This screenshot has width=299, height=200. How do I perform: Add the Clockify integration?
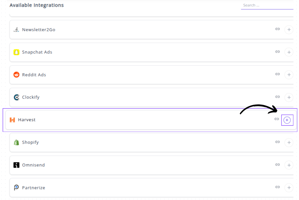[x=289, y=97]
